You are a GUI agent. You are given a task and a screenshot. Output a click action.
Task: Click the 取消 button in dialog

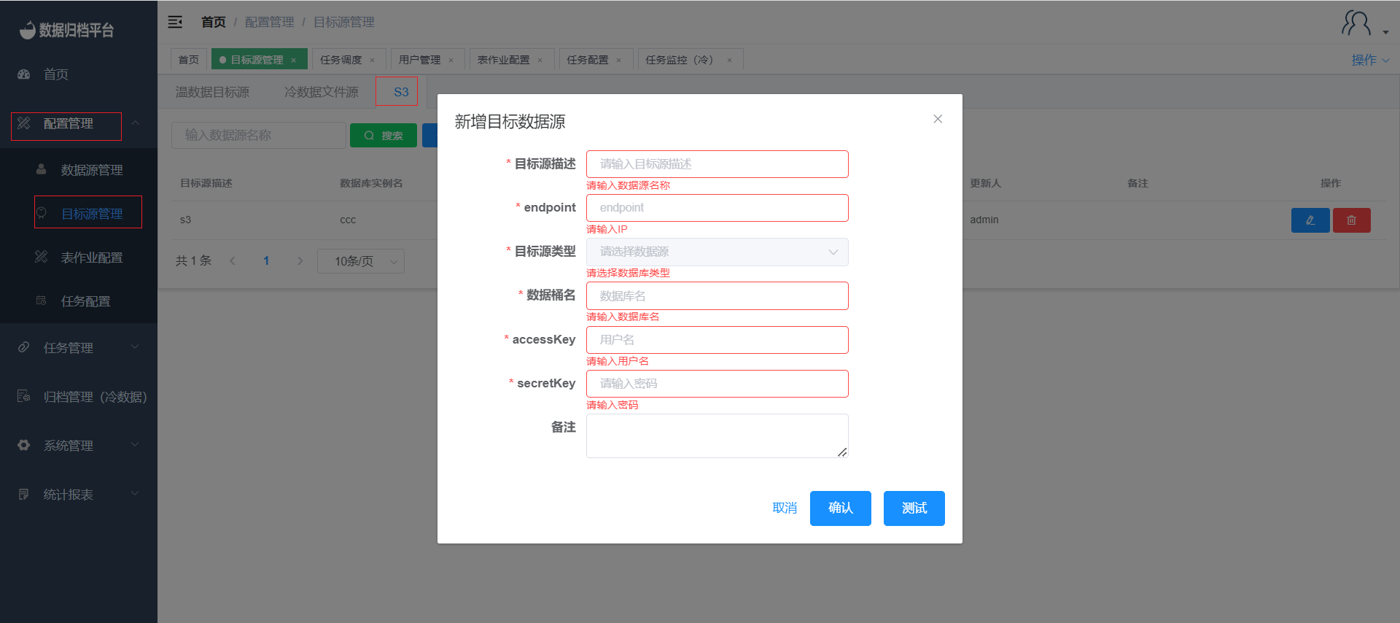pos(785,508)
